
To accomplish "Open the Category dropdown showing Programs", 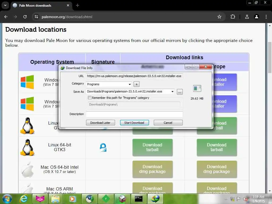I will pos(109,84).
